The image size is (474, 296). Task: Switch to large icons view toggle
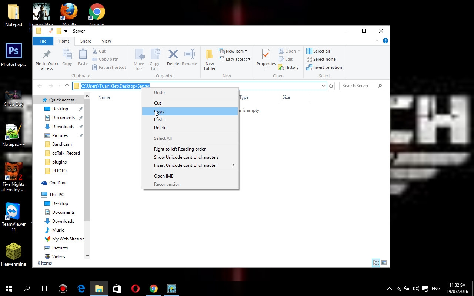tap(384, 263)
